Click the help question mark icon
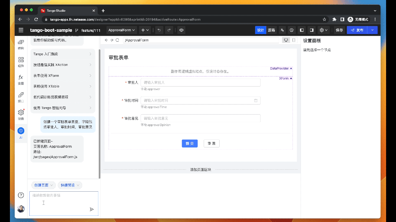The height and width of the screenshot is (222, 396). point(21,195)
